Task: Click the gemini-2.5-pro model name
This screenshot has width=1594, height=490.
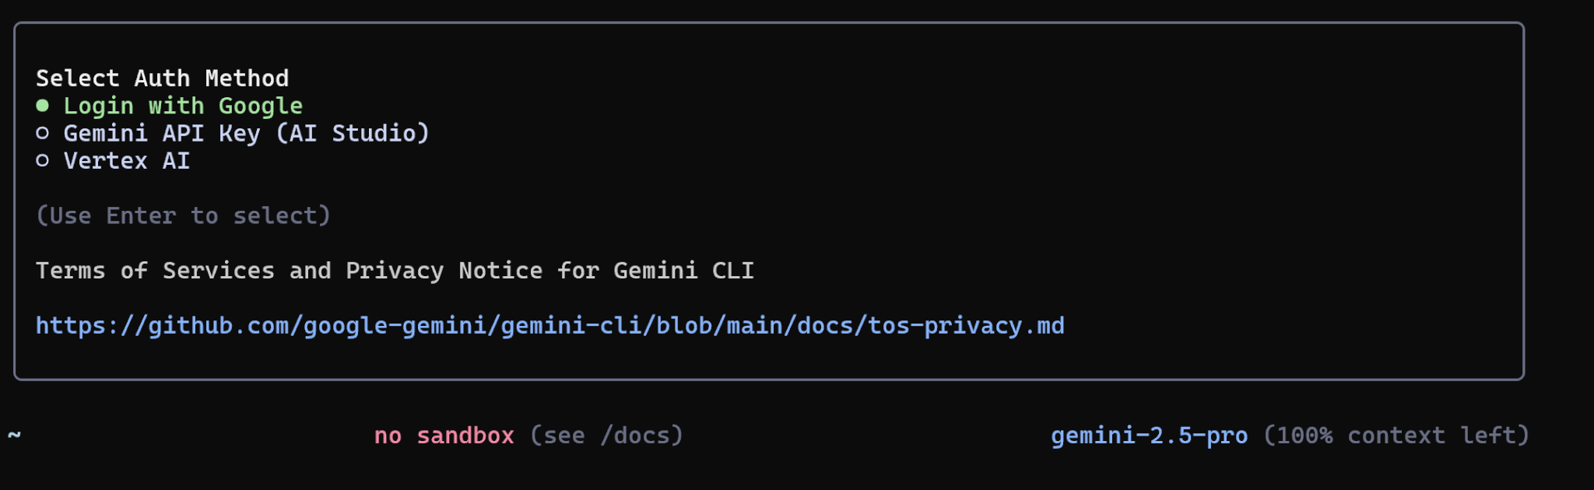Action: [x=1149, y=436]
